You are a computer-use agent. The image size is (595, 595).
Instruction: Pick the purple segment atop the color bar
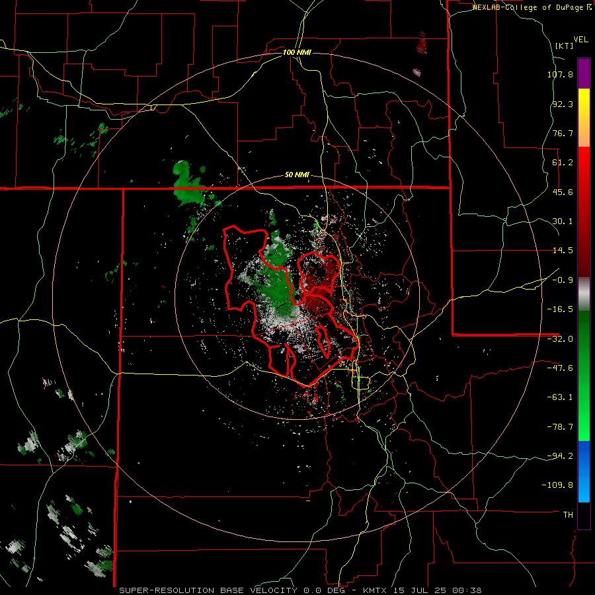(x=584, y=73)
